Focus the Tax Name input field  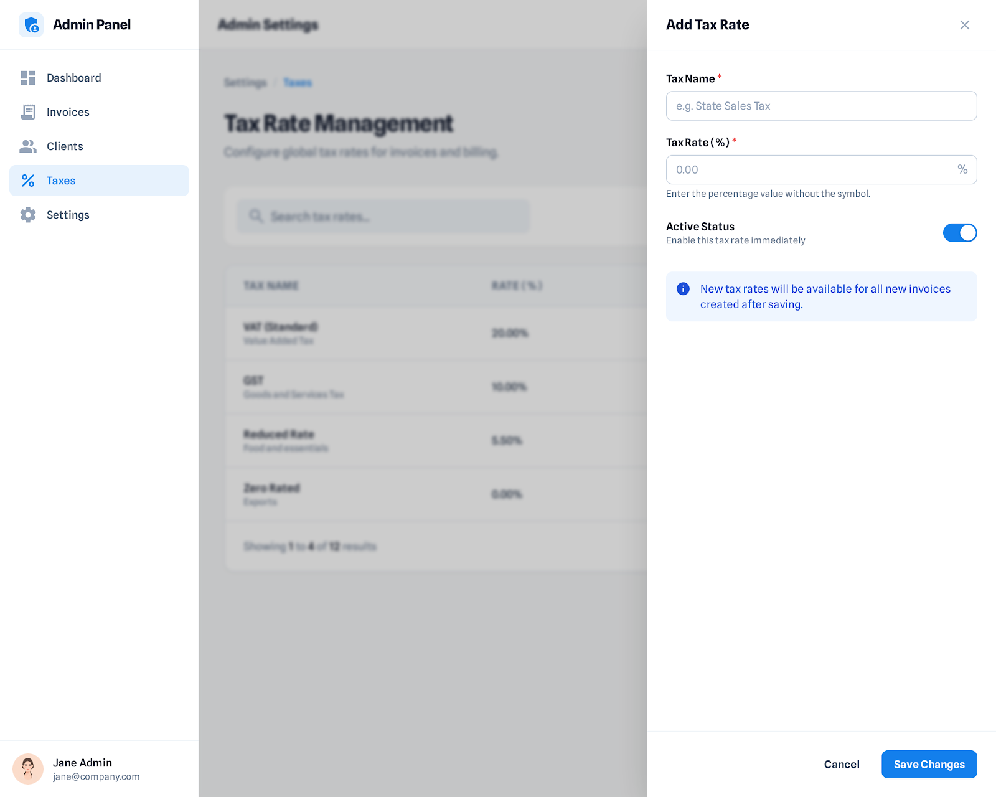820,106
